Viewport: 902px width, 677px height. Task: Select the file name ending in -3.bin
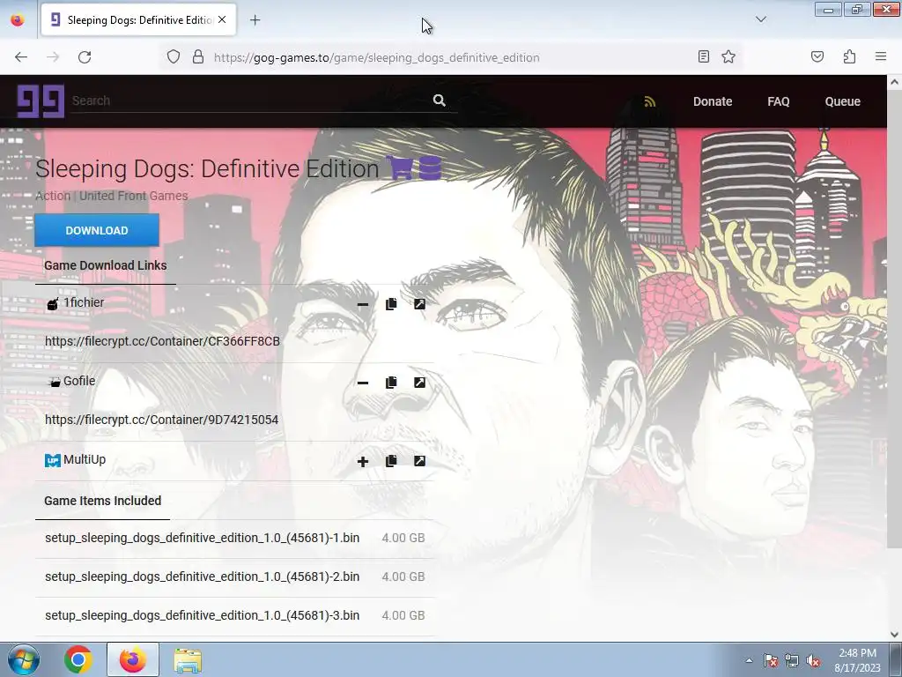pyautogui.click(x=202, y=615)
